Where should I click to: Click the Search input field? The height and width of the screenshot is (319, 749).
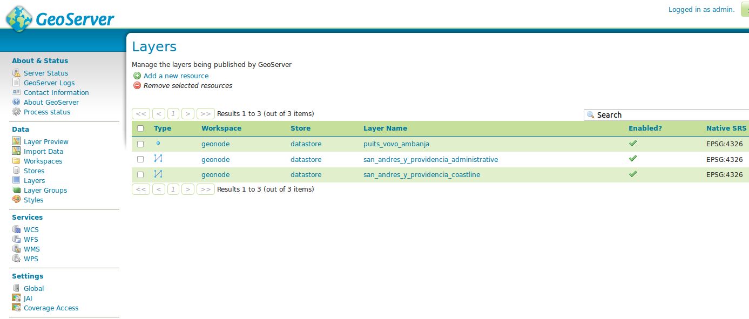pyautogui.click(x=667, y=115)
